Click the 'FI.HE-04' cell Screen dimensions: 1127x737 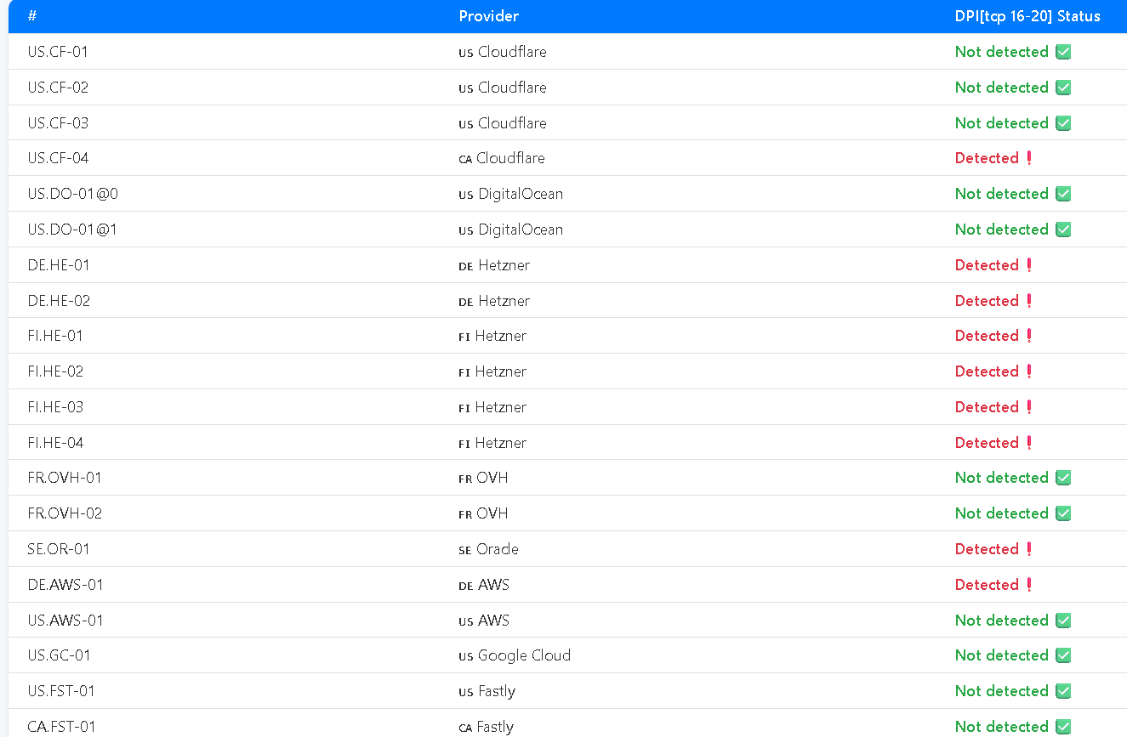[55, 443]
